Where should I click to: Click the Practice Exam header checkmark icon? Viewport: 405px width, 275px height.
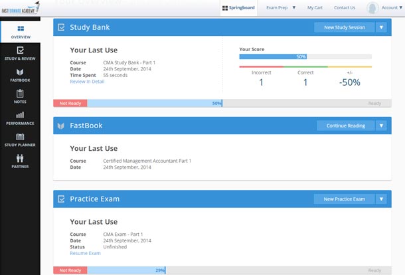61,199
